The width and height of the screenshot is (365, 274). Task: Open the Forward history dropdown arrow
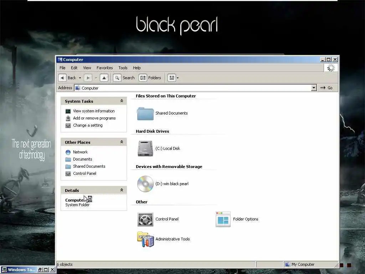coord(96,78)
